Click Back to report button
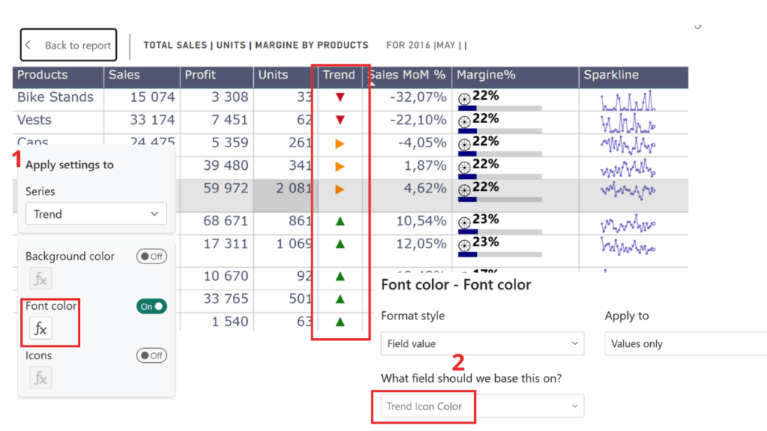The width and height of the screenshot is (767, 431). pyautogui.click(x=69, y=45)
